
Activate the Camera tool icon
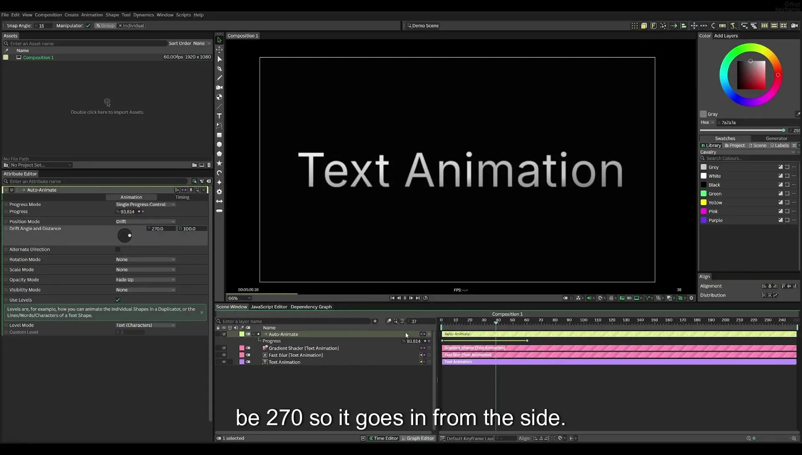coord(219,87)
